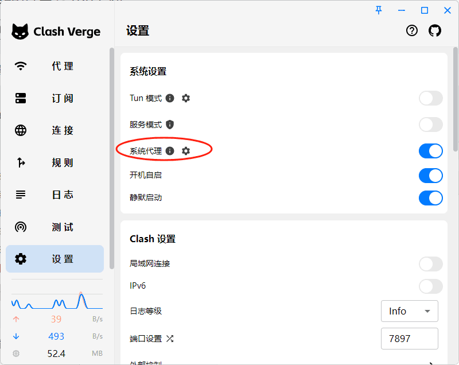Image resolution: width=459 pixels, height=365 pixels.
Task: Click the 设置 page title
Action: [x=138, y=31]
